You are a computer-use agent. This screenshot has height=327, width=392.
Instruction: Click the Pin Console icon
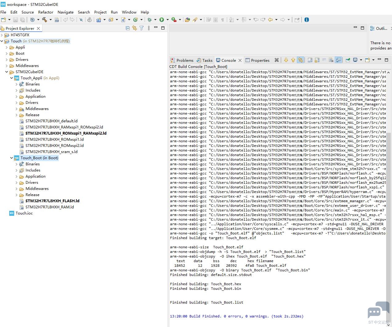click(348, 60)
